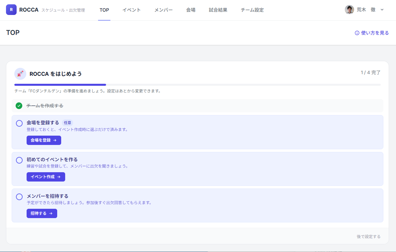The height and width of the screenshot is (252, 396).
Task: Click the メンバーを招待する heading
Action: (48, 196)
